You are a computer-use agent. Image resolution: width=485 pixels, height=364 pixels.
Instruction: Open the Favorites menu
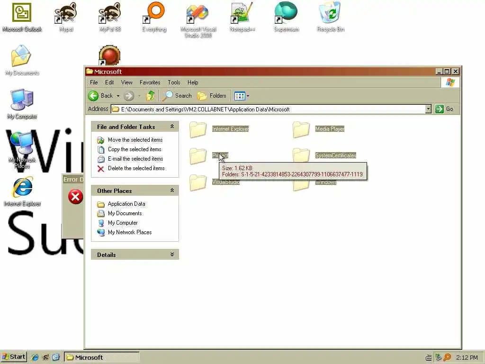[150, 82]
